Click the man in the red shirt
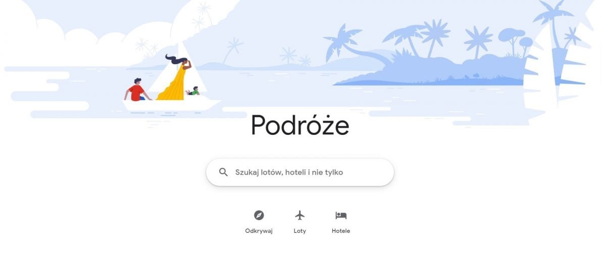This screenshot has width=606, height=254. point(137,90)
